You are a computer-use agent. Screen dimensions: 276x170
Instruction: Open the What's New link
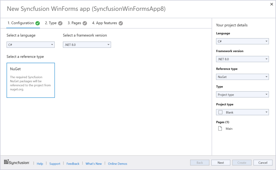pyautogui.click(x=94, y=164)
